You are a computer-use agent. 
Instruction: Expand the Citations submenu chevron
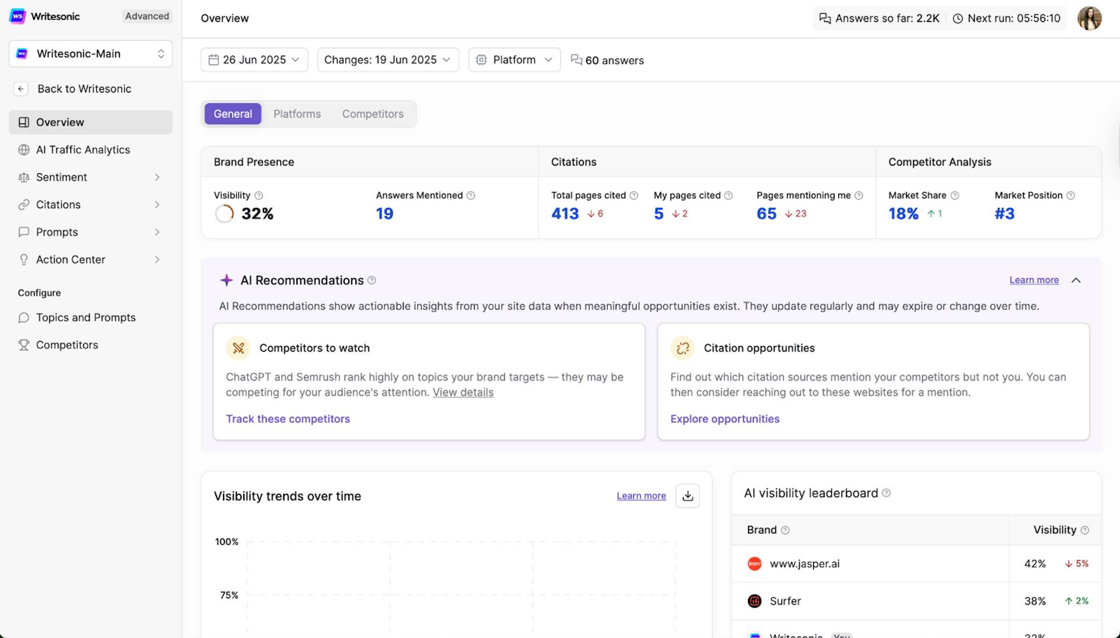157,204
